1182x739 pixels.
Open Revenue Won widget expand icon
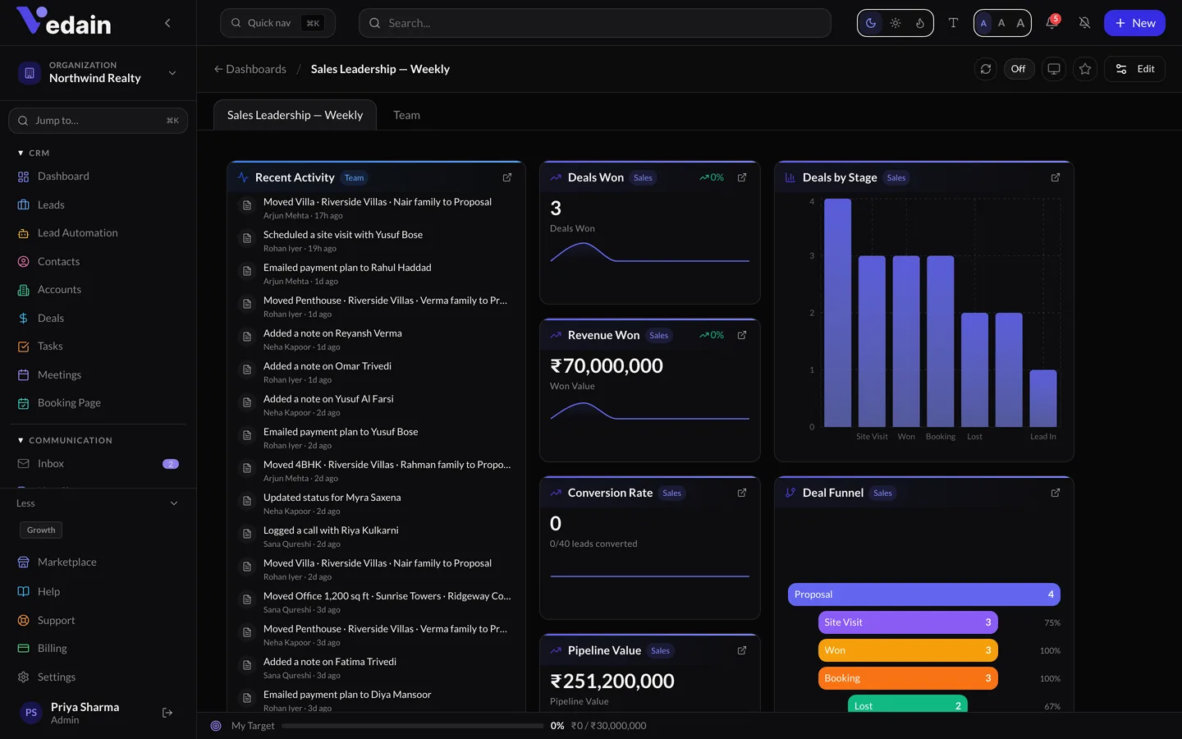pyautogui.click(x=742, y=335)
